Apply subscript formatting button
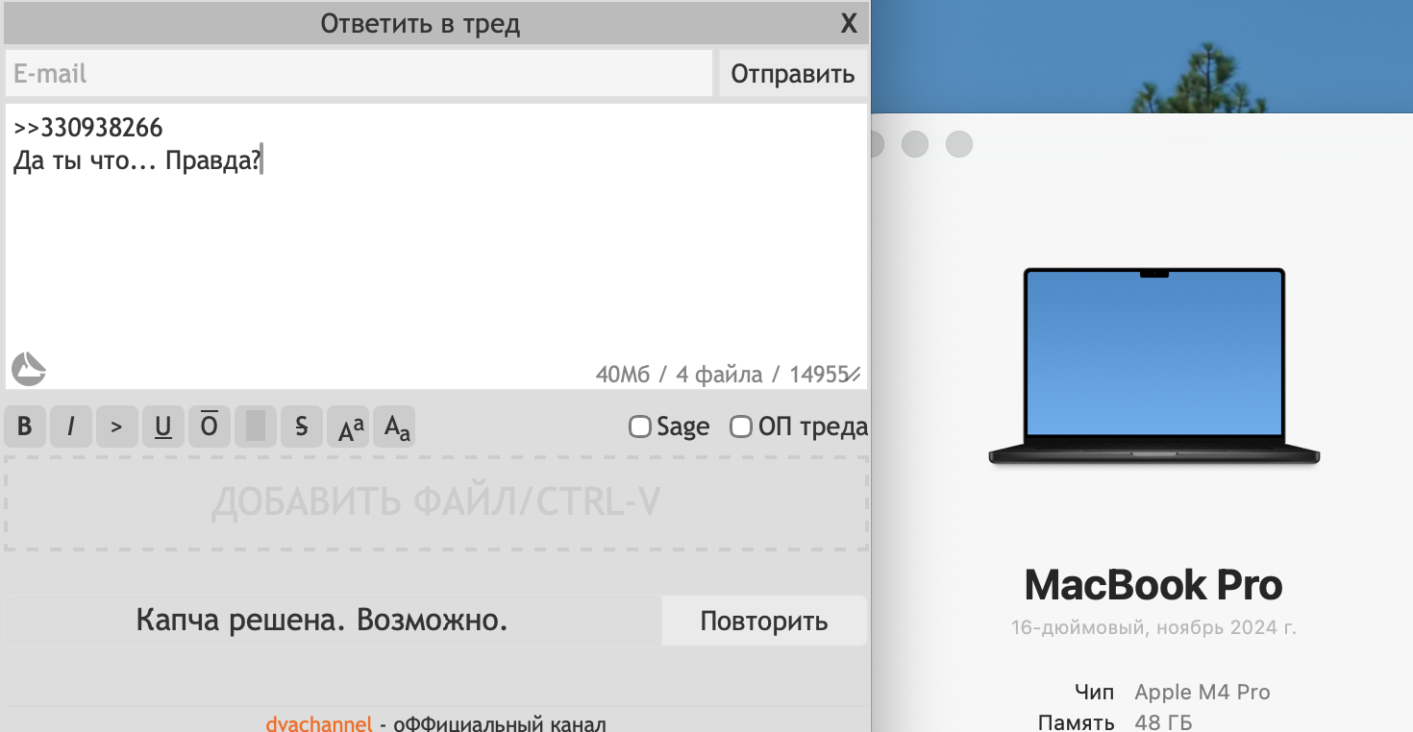1413x732 pixels. [x=394, y=427]
